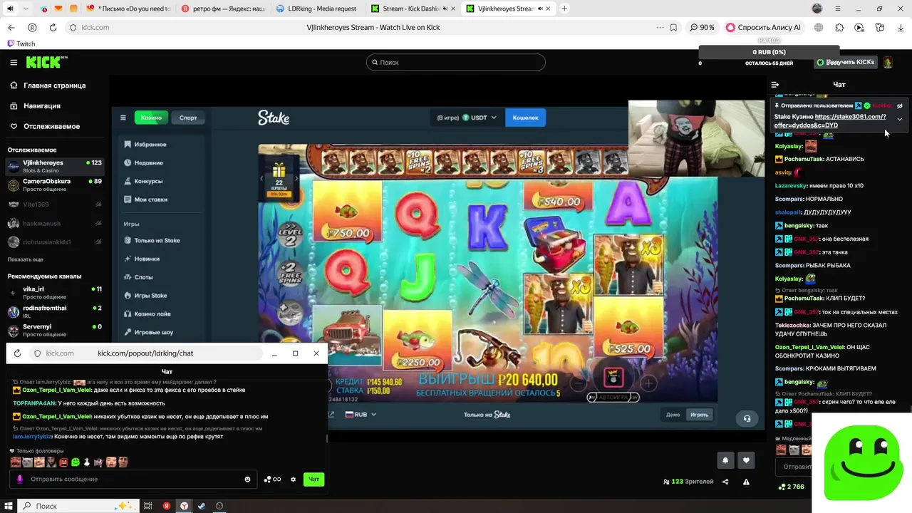
Task: Open the Stake hamburger menu
Action: pyautogui.click(x=123, y=118)
